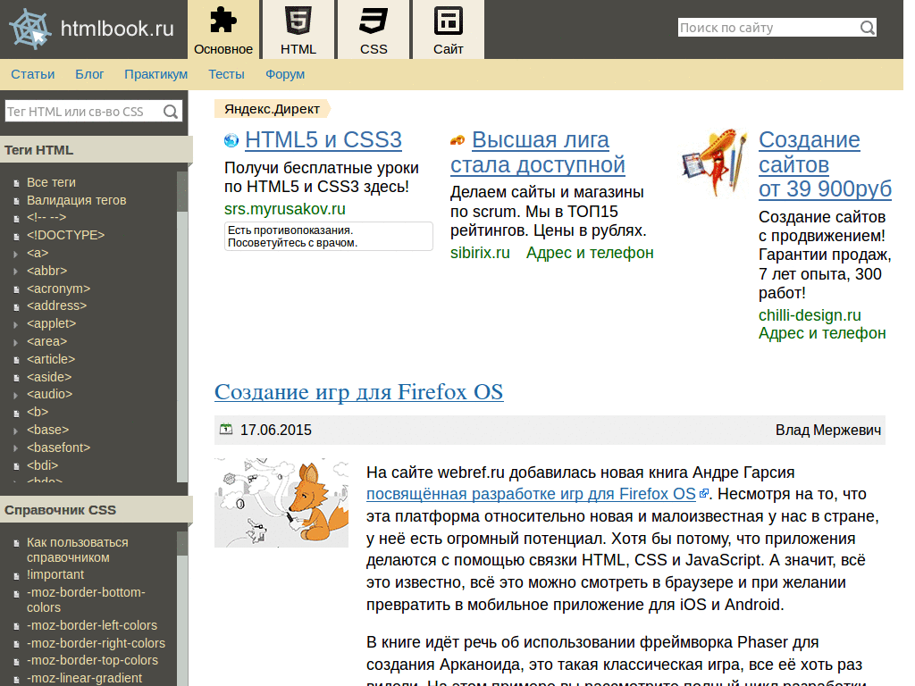Open the Все теги item
Image resolution: width=915 pixels, height=686 pixels.
[x=51, y=182]
